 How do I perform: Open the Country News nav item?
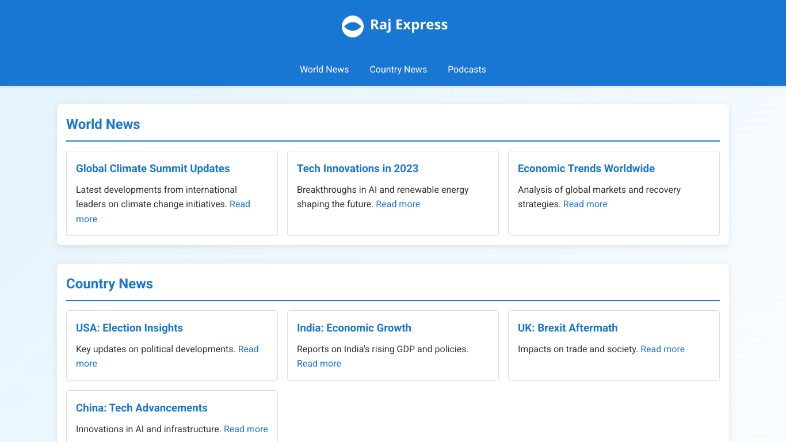(x=398, y=70)
